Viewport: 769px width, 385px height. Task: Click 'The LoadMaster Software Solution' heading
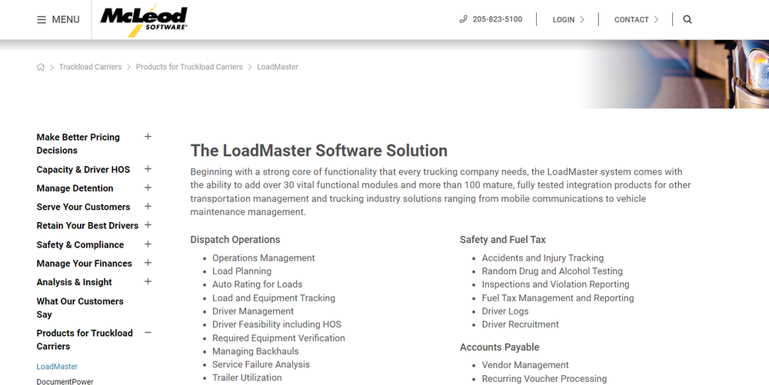[319, 151]
